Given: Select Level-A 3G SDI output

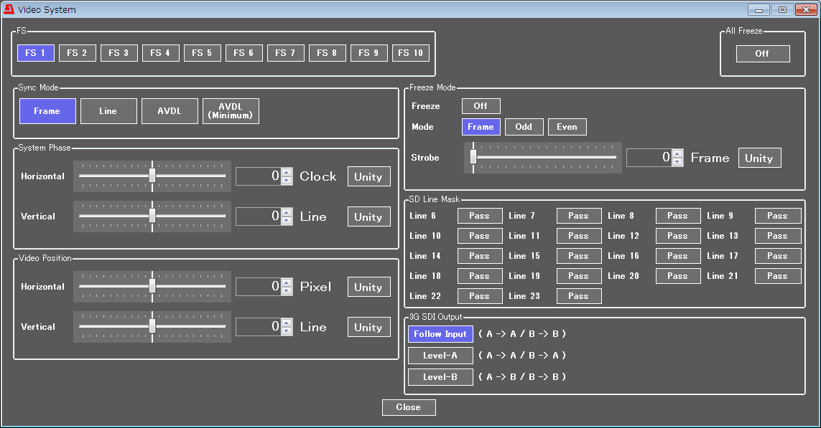Looking at the screenshot, I should 440,356.
